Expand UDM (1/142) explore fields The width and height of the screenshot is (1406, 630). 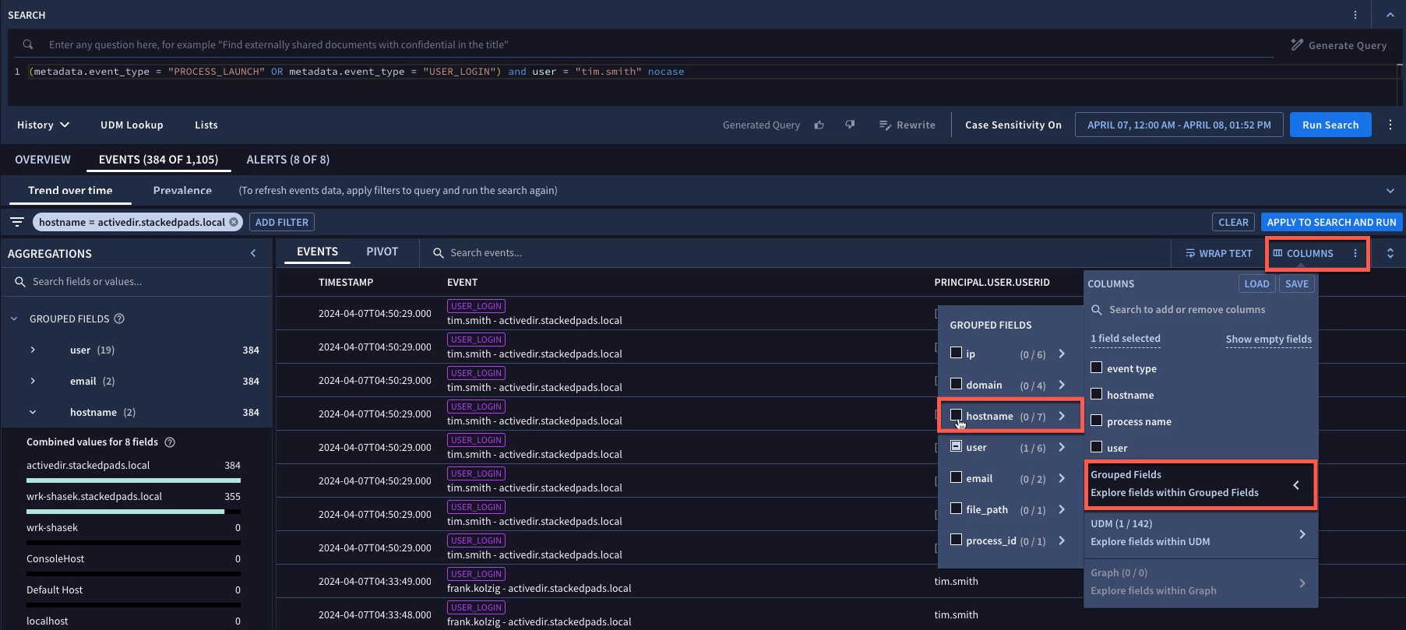pyautogui.click(x=1302, y=533)
